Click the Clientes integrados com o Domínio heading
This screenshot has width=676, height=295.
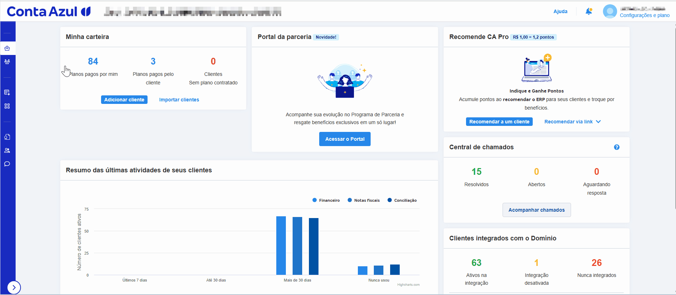point(503,238)
